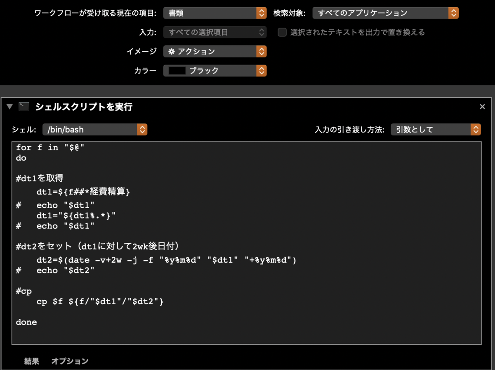Image resolution: width=495 pixels, height=370 pixels.
Task: Click the カラー label
Action: point(145,71)
